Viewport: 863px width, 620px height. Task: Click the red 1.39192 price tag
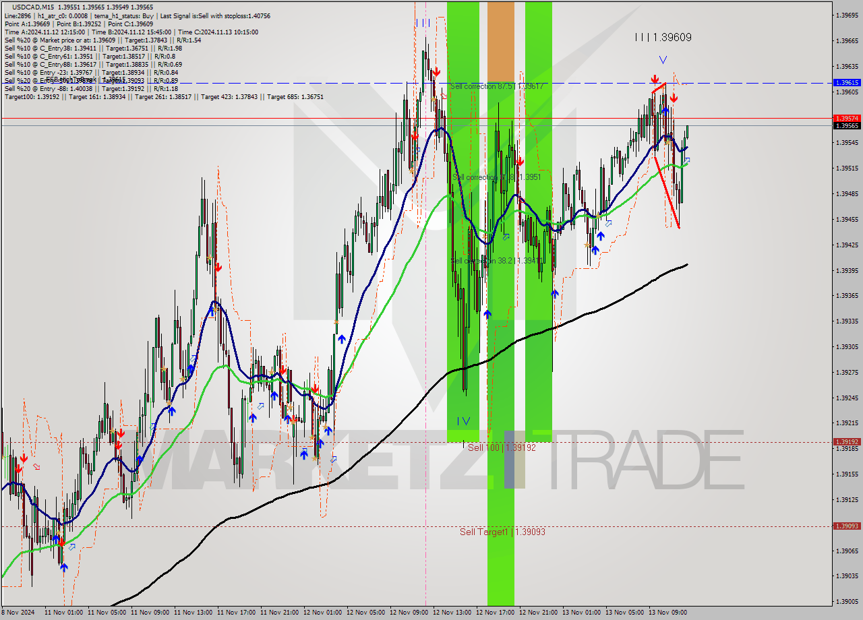point(847,442)
